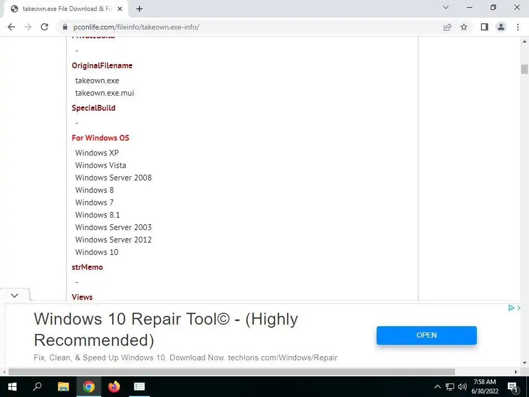Open File Explorer from taskbar
Viewport: 529px width, 397px height.
pyautogui.click(x=63, y=387)
